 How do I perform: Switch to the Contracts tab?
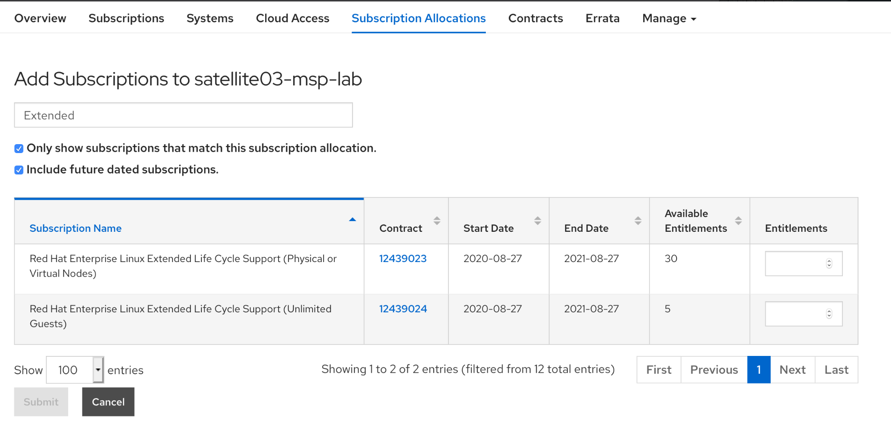tap(535, 18)
